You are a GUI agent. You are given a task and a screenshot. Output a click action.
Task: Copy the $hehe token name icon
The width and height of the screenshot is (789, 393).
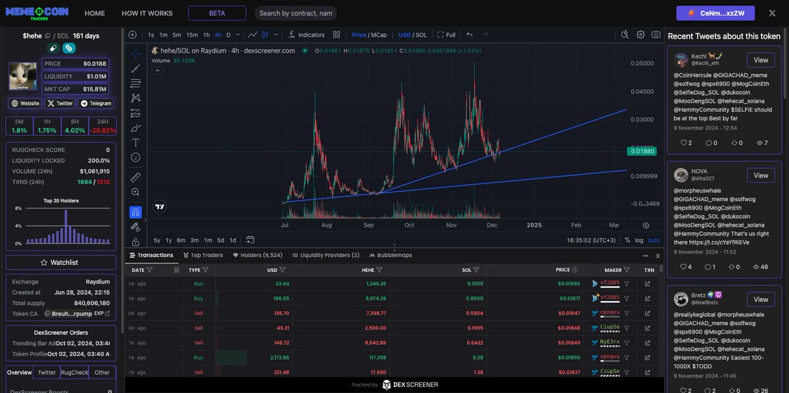point(48,36)
